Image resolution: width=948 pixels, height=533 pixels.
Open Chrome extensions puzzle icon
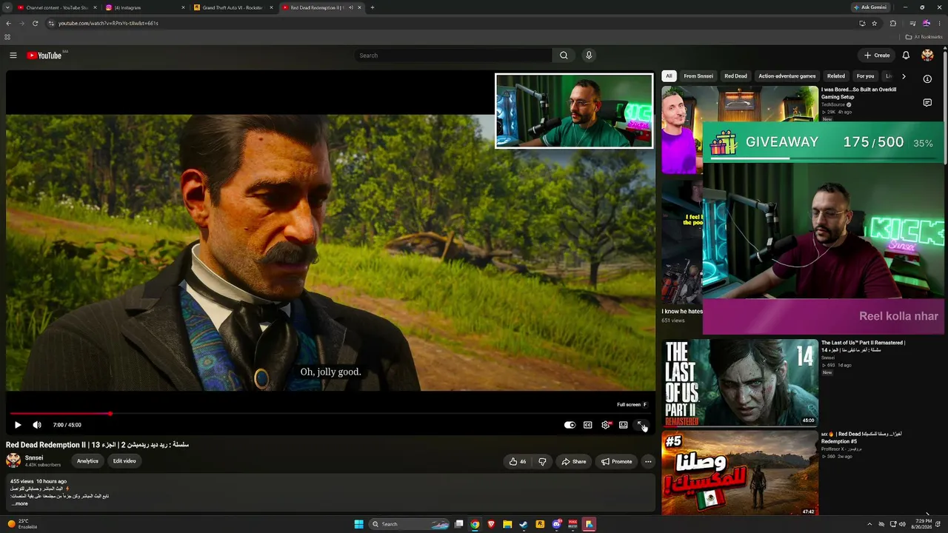893,23
